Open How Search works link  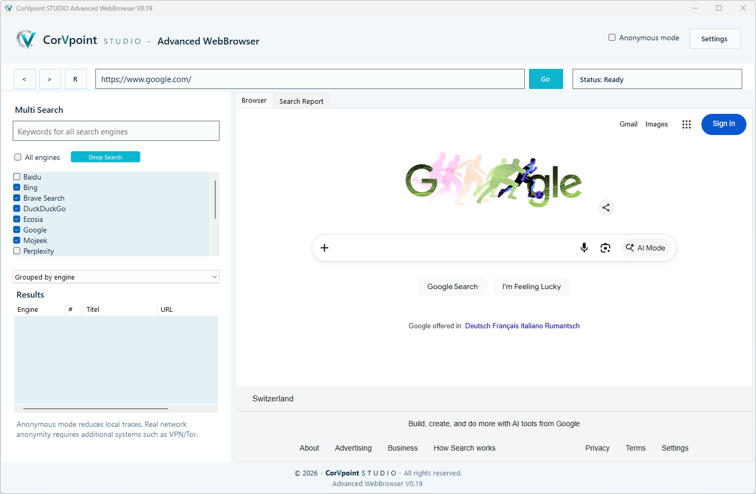464,448
